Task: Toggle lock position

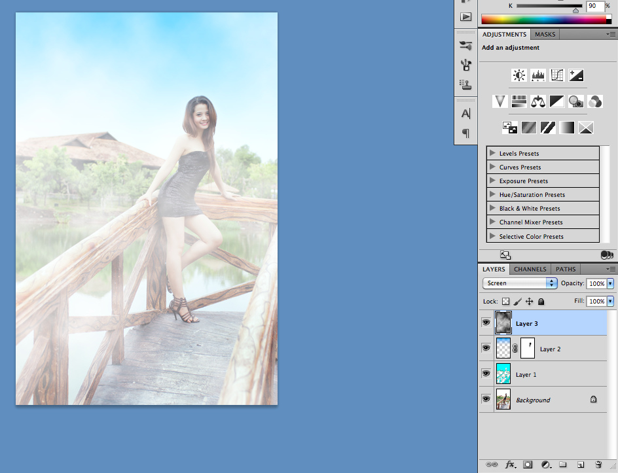Action: pyautogui.click(x=530, y=302)
